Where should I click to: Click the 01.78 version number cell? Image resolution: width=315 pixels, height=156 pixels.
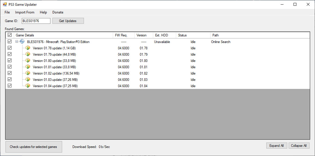[144, 48]
